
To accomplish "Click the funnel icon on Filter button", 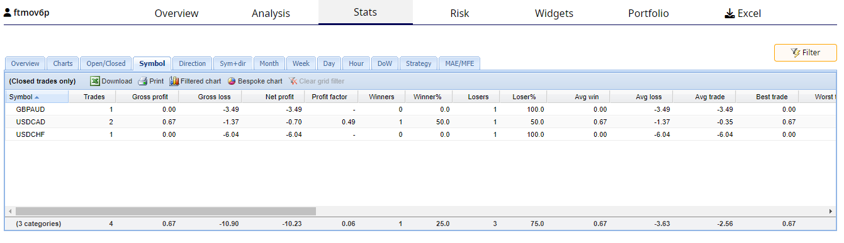I will pyautogui.click(x=796, y=53).
